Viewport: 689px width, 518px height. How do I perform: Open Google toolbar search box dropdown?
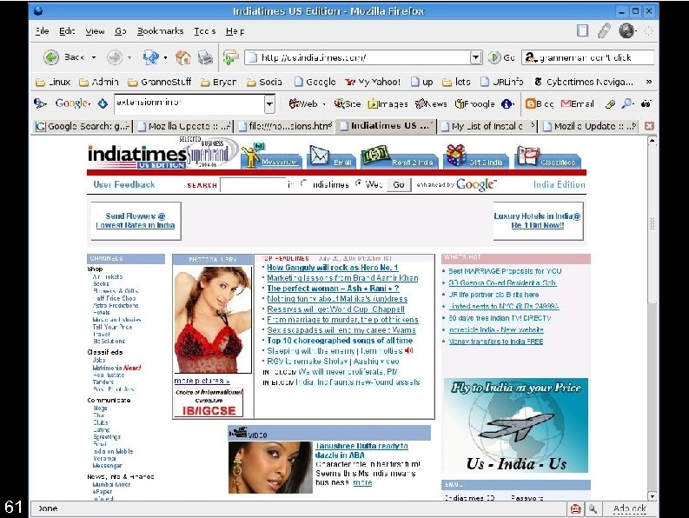coord(269,104)
